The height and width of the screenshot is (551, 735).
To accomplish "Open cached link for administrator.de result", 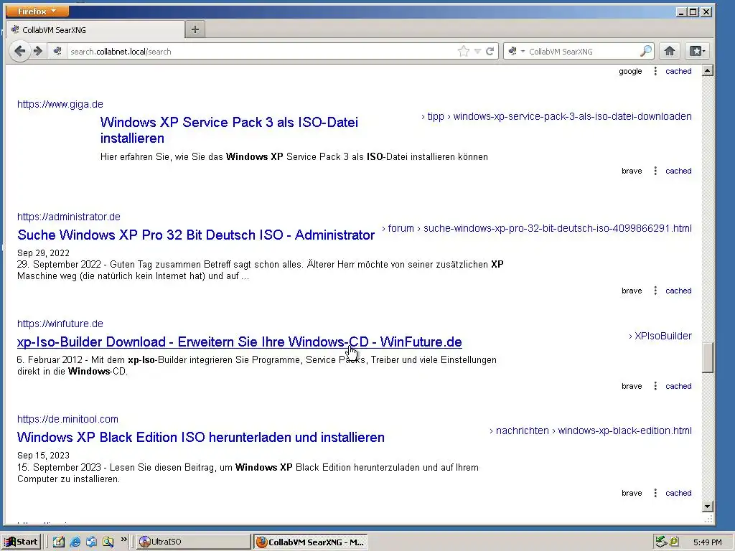I will (678, 291).
